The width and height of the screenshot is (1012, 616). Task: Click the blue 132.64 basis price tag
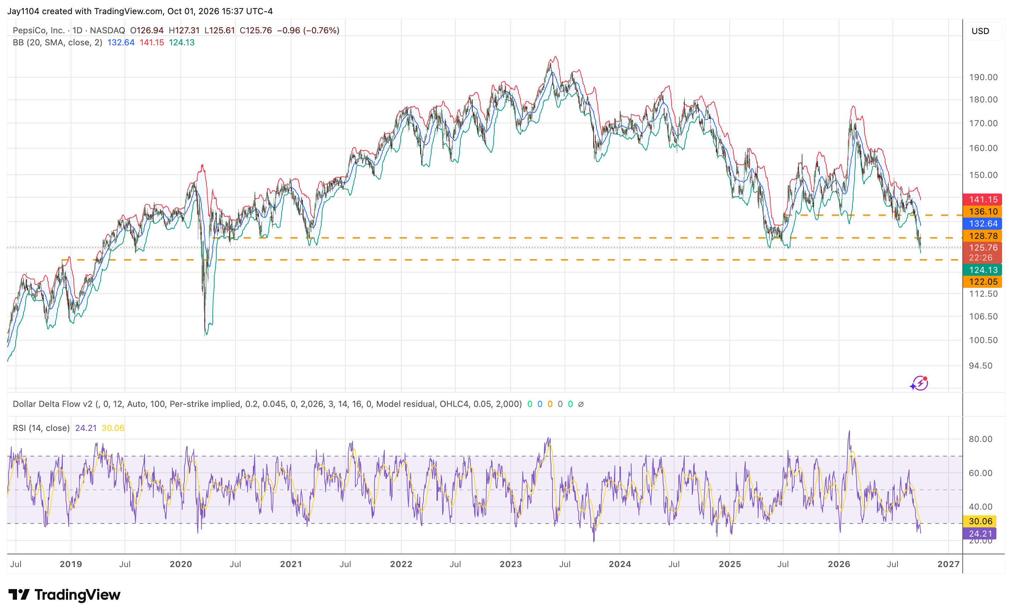[983, 224]
